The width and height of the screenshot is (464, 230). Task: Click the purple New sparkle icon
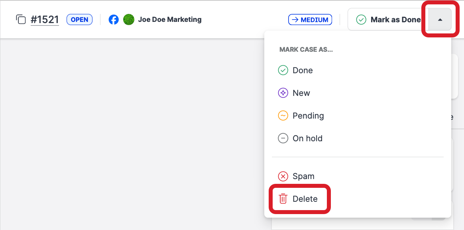pyautogui.click(x=283, y=93)
